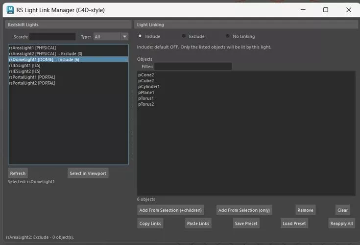Select rsAreaLight2 [PHYSICAL] - Exclude (0) row

[x=68, y=53]
